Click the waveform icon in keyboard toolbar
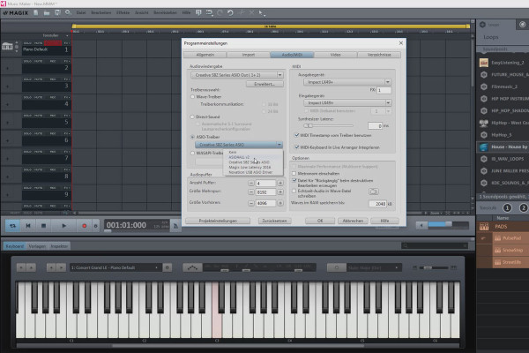The image size is (529, 353). 192,267
